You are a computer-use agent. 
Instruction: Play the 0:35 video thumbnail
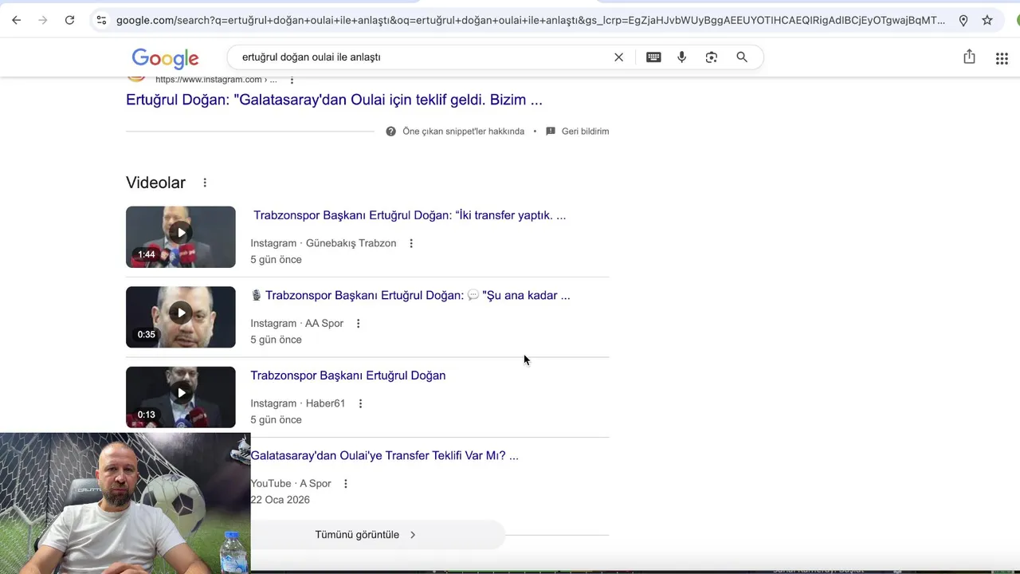(x=181, y=316)
